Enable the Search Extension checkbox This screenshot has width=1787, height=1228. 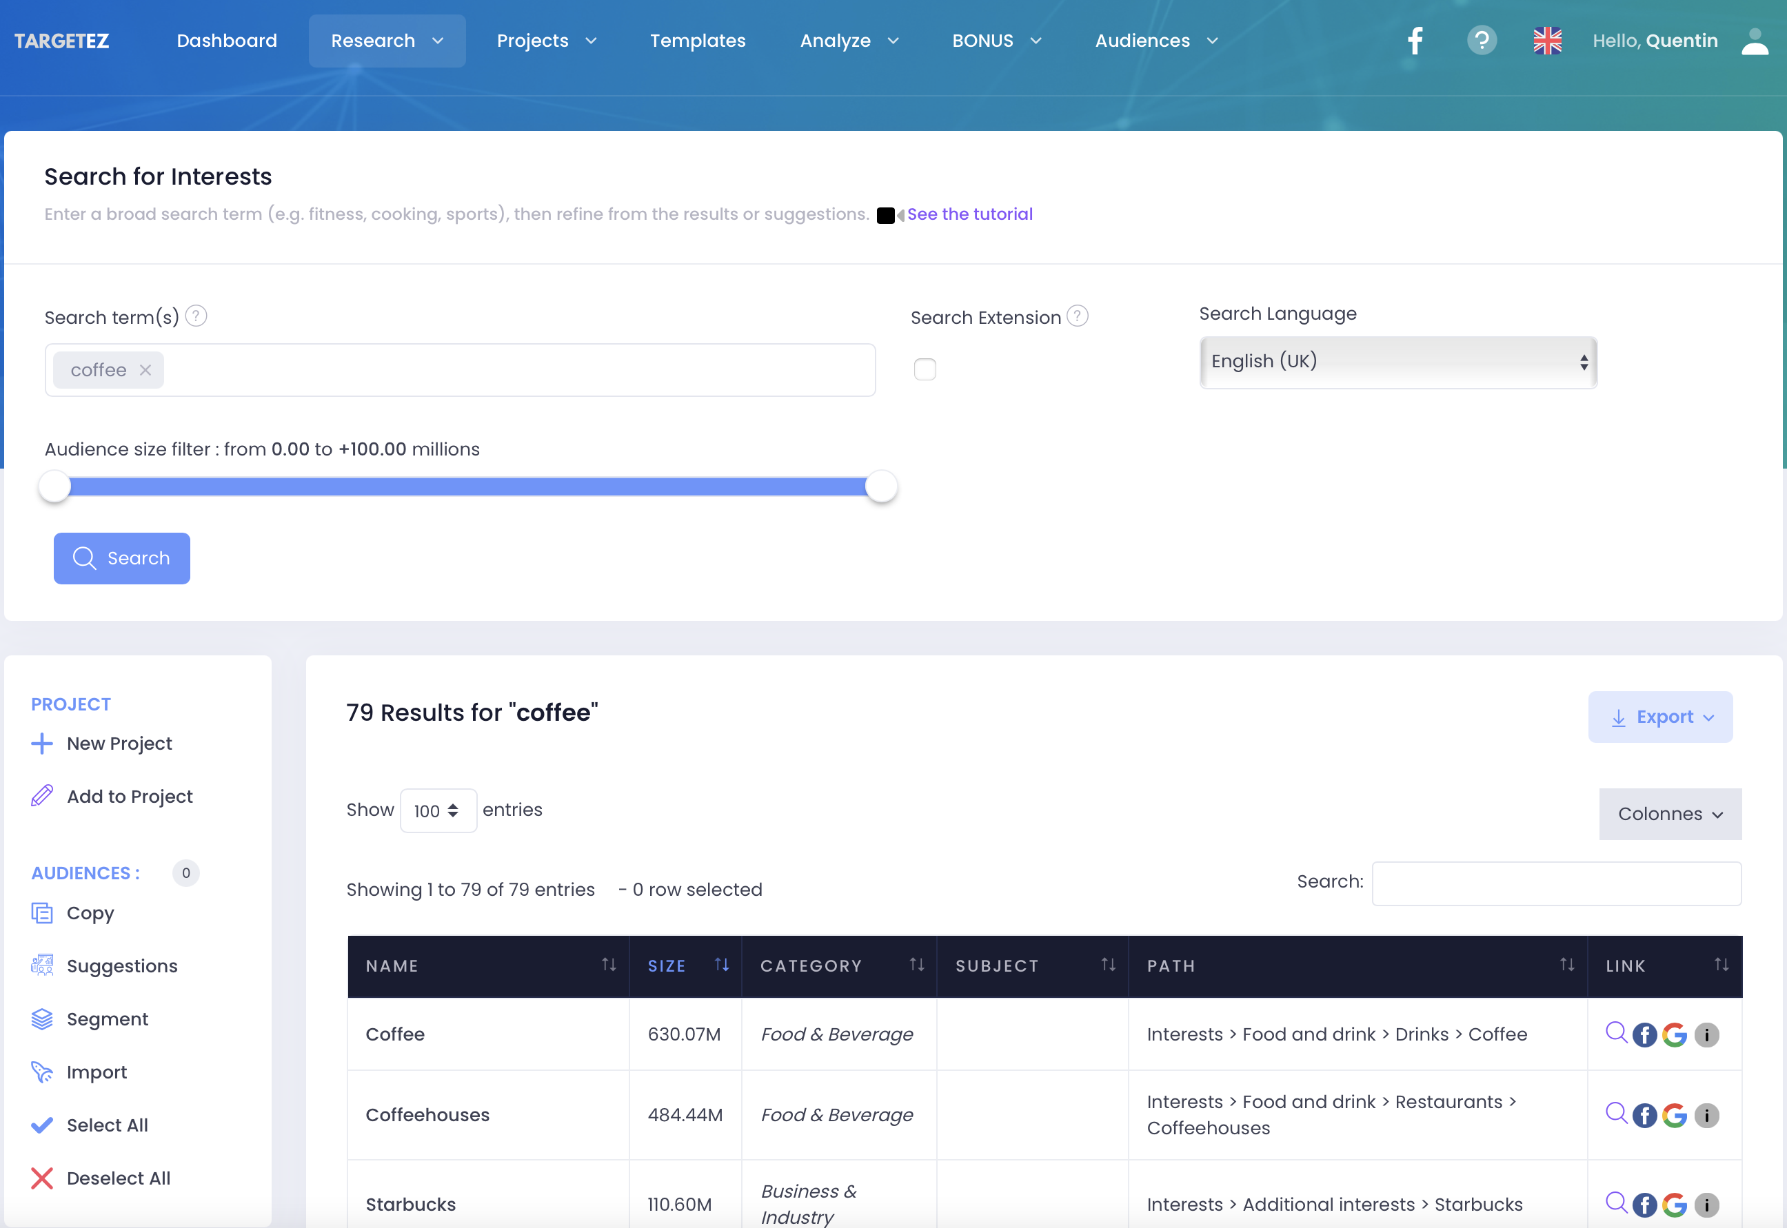925,369
